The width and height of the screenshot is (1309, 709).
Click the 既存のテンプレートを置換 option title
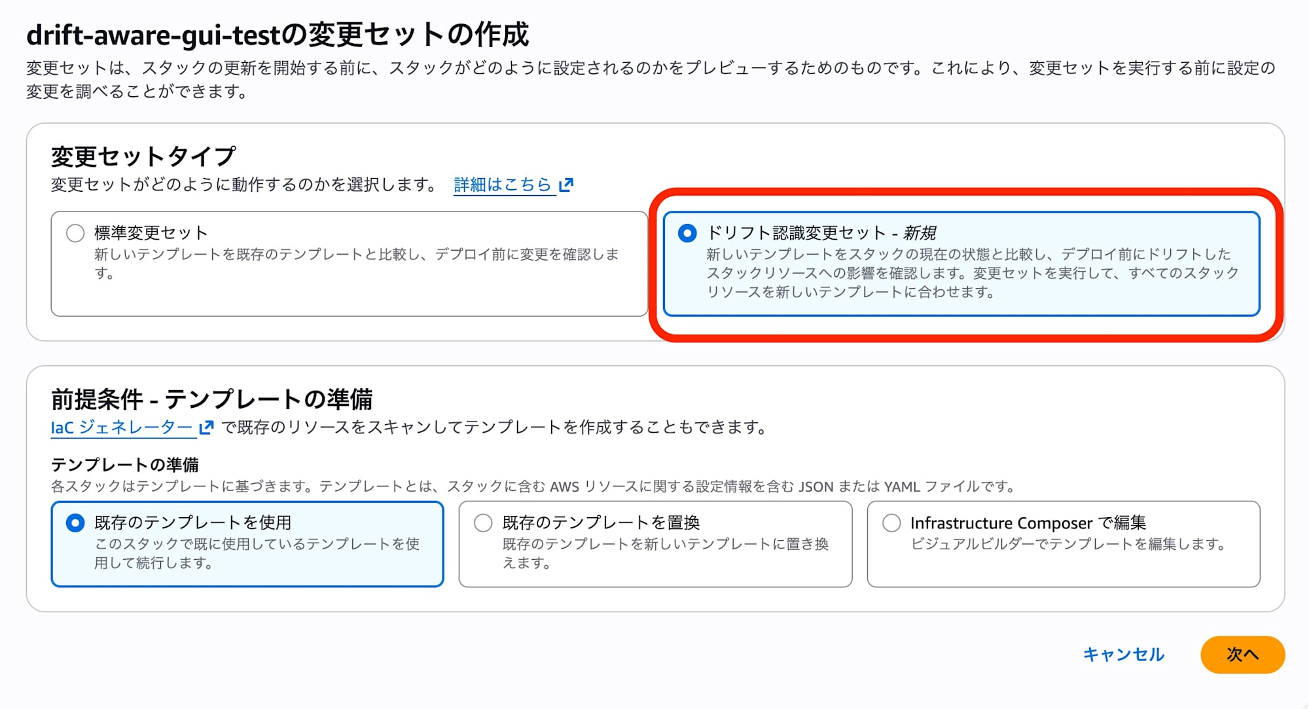(x=601, y=522)
